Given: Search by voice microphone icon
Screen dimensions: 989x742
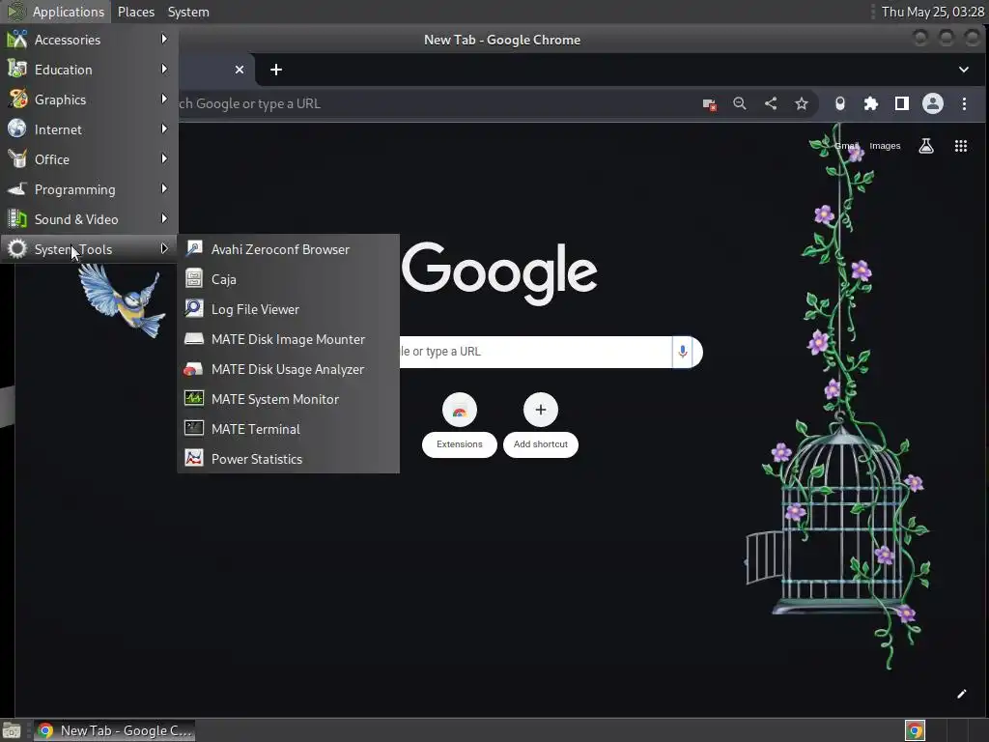Looking at the screenshot, I should point(683,352).
